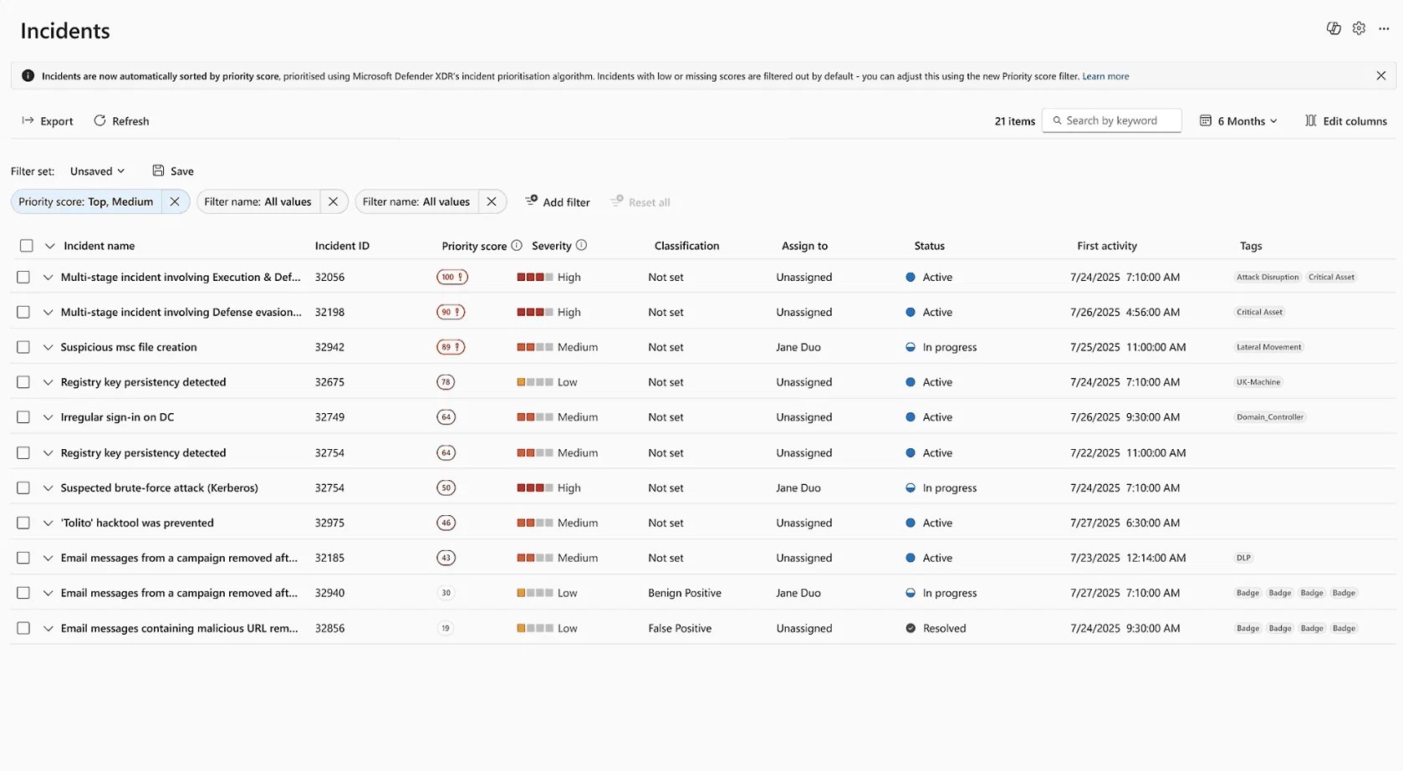Open the Learn more link
Screen dimensions: 1403x771
click(1105, 76)
